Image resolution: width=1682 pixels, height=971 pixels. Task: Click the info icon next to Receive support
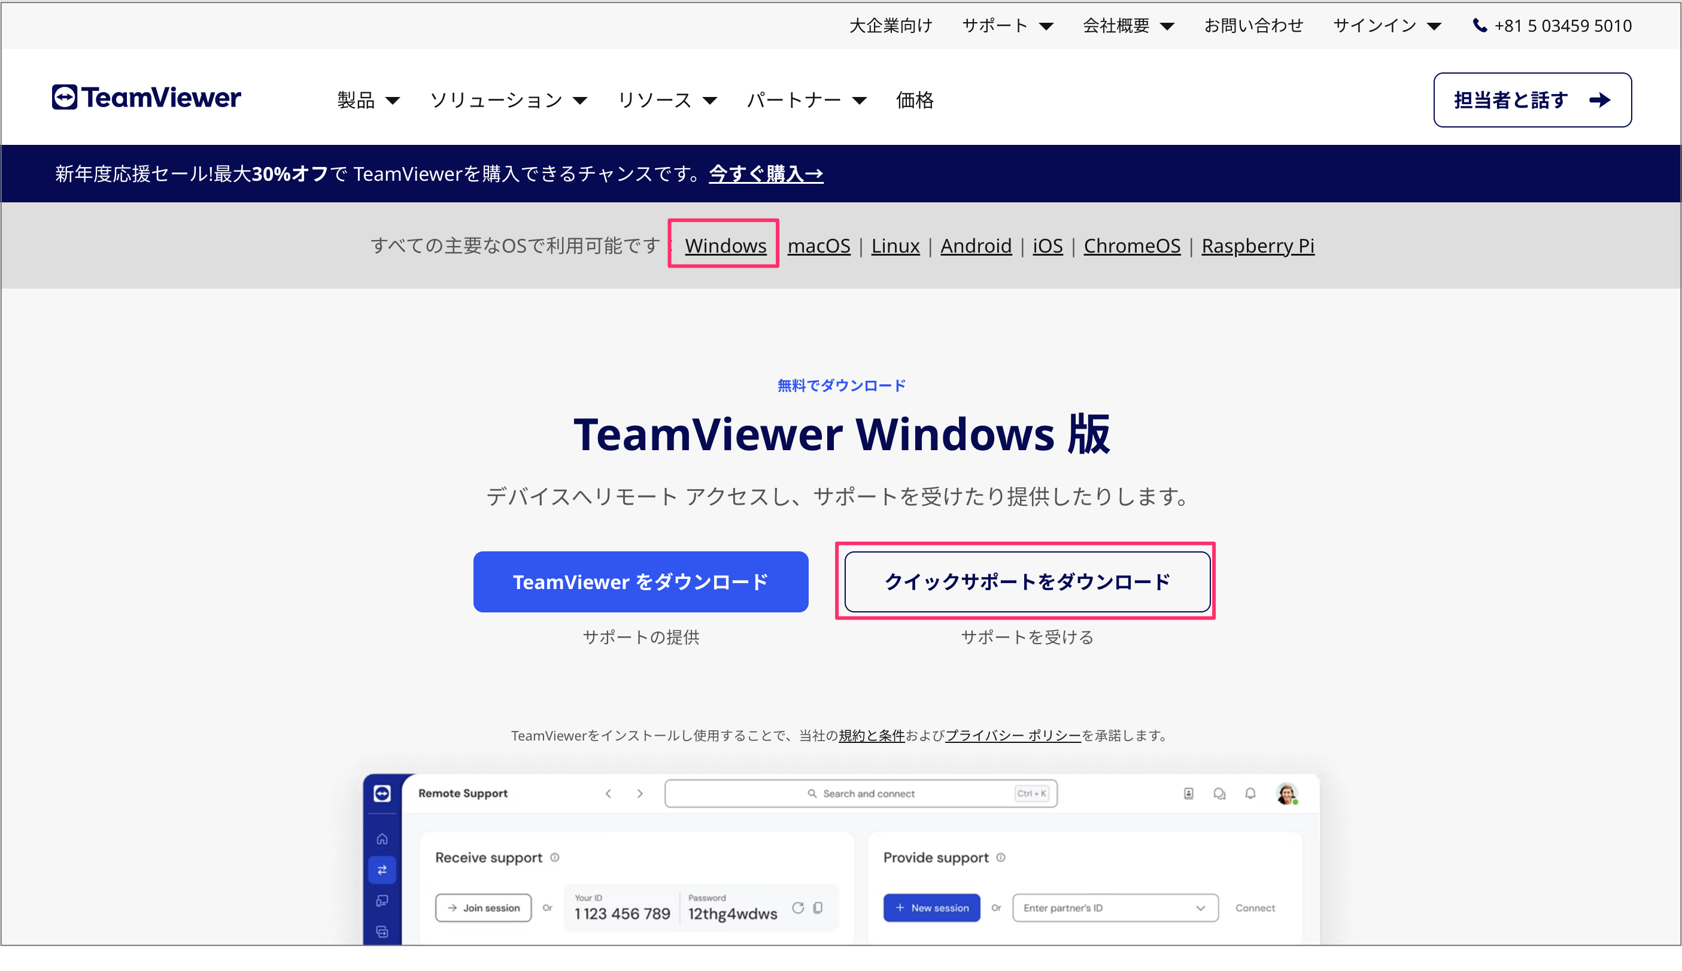pyautogui.click(x=555, y=858)
